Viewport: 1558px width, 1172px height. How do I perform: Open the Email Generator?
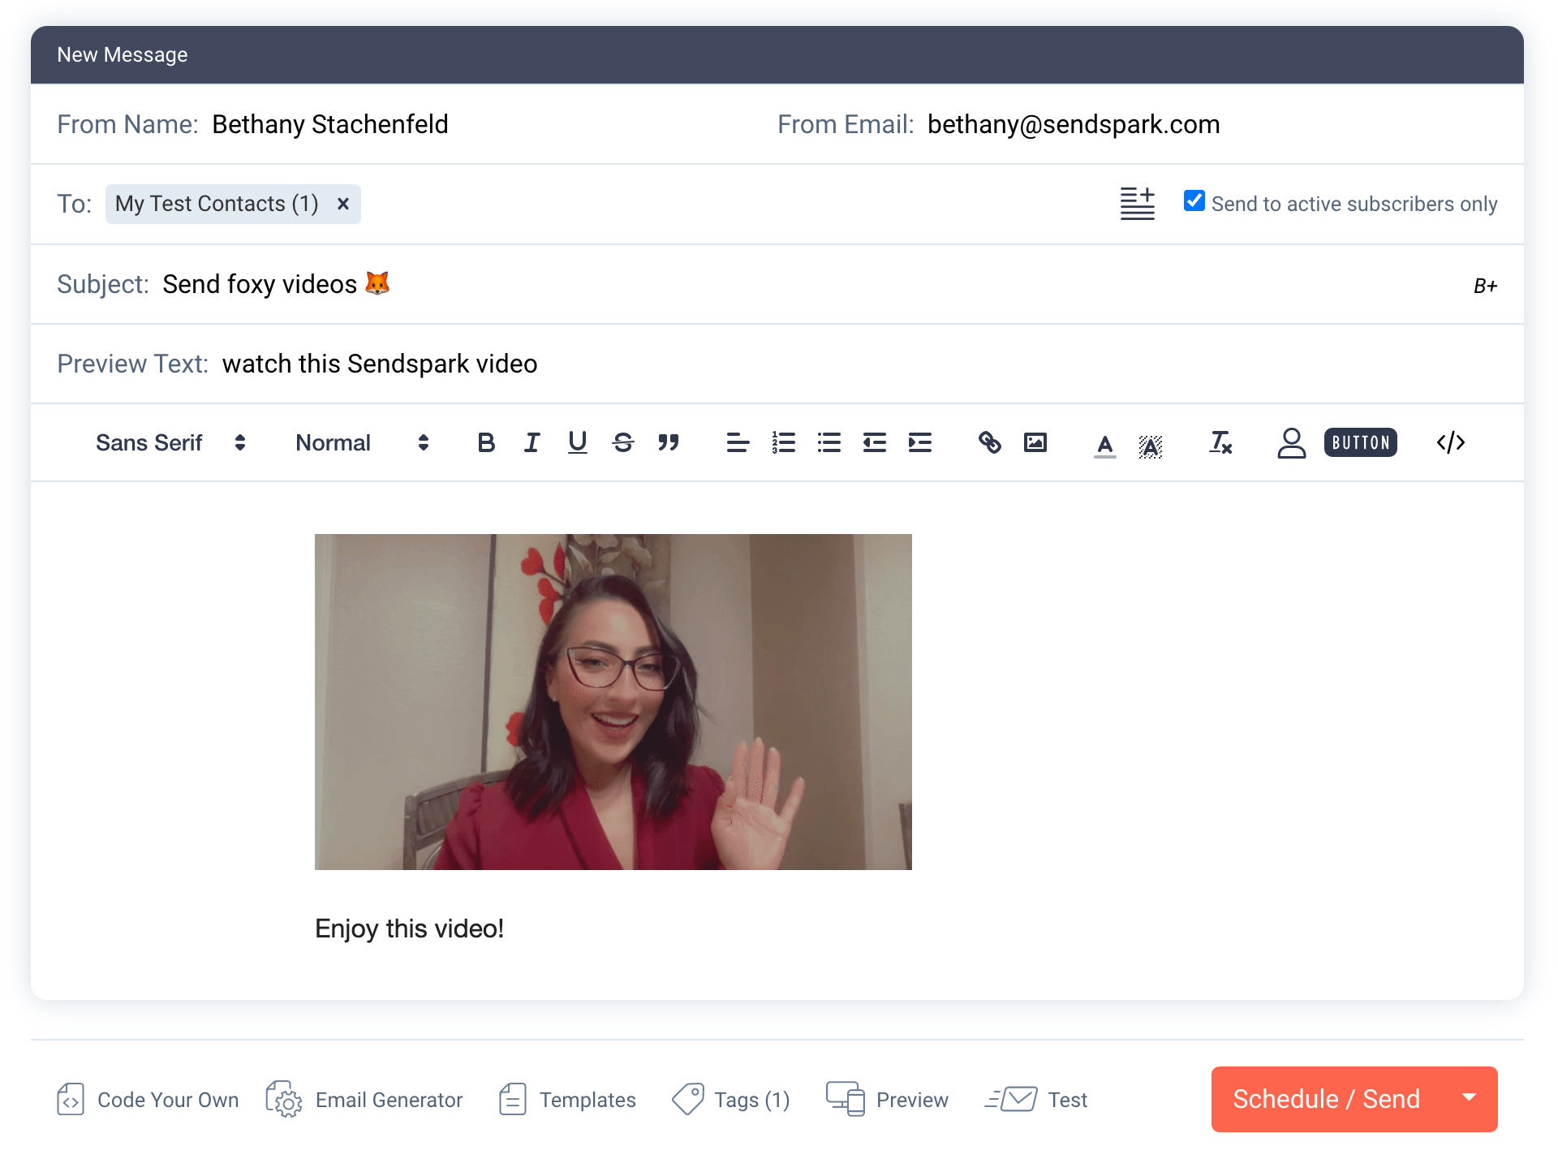pyautogui.click(x=364, y=1100)
